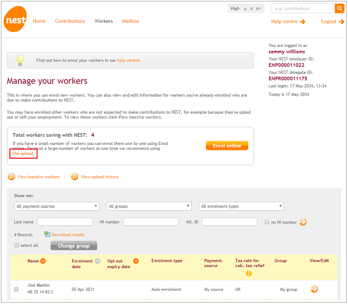Viewport: 348px width, 304px height.
Task: Click the View inactive workers link
Action: click(x=38, y=177)
